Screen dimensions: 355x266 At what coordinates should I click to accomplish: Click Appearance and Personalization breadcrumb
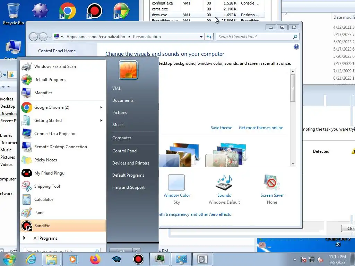pos(96,37)
